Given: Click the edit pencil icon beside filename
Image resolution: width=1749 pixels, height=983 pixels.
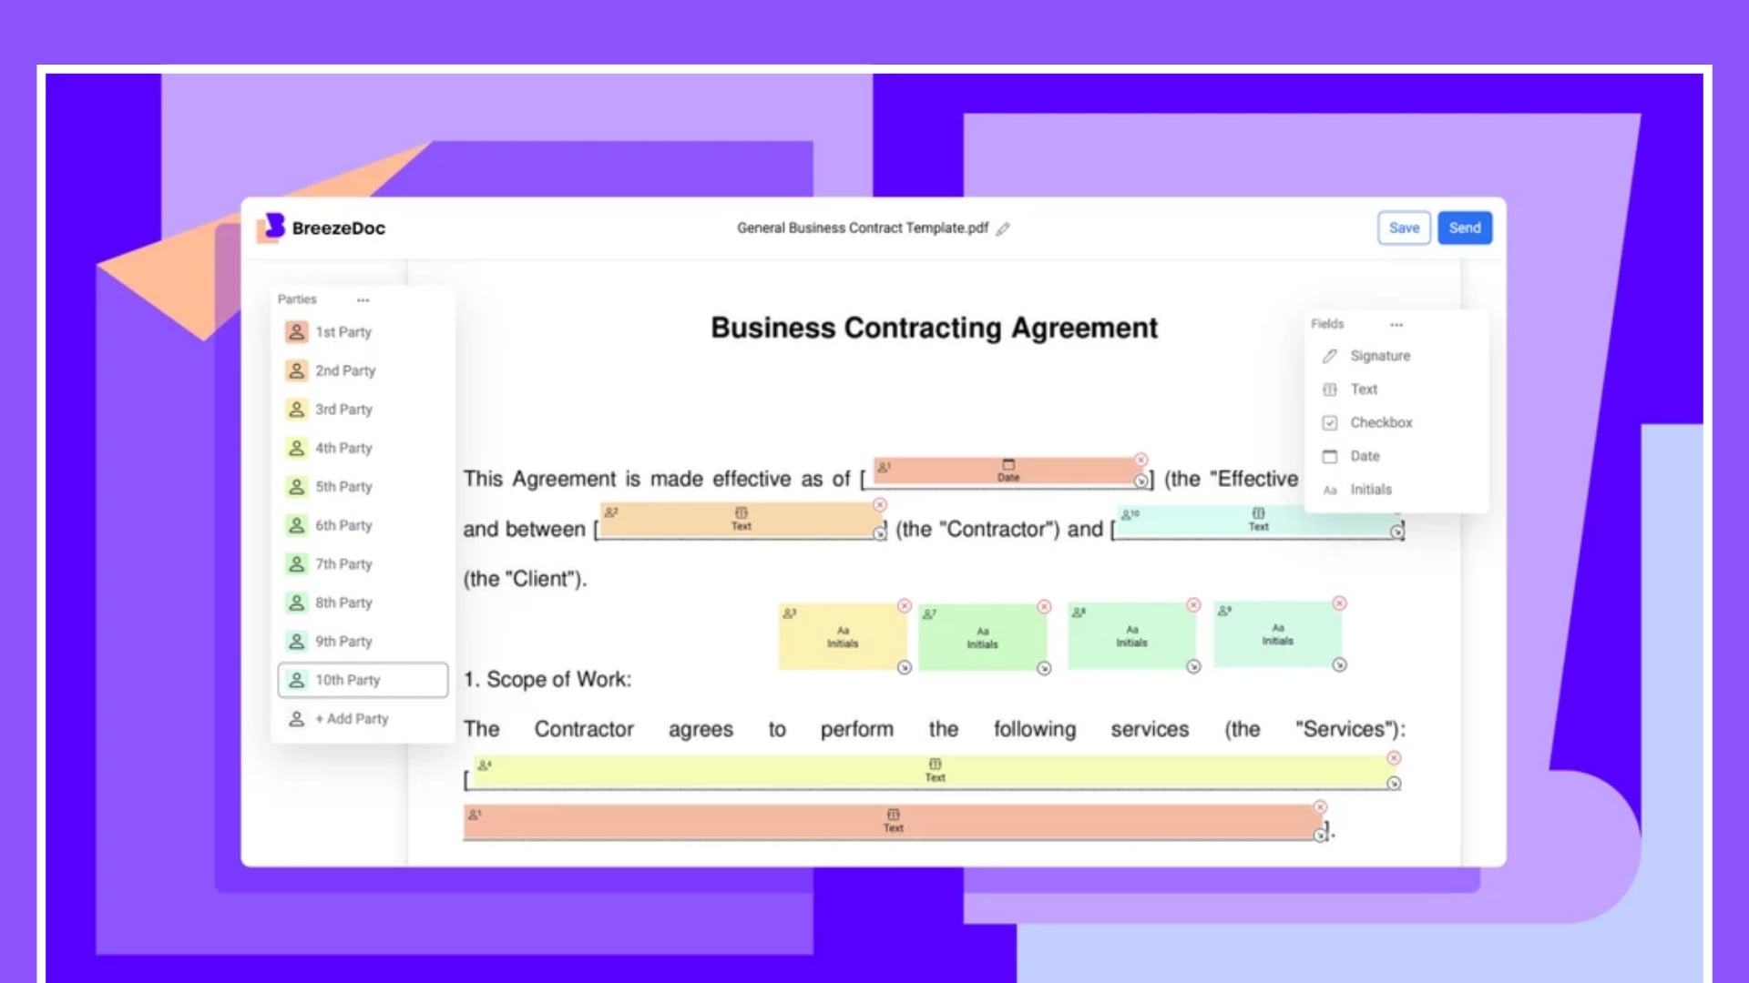Looking at the screenshot, I should (x=1004, y=227).
